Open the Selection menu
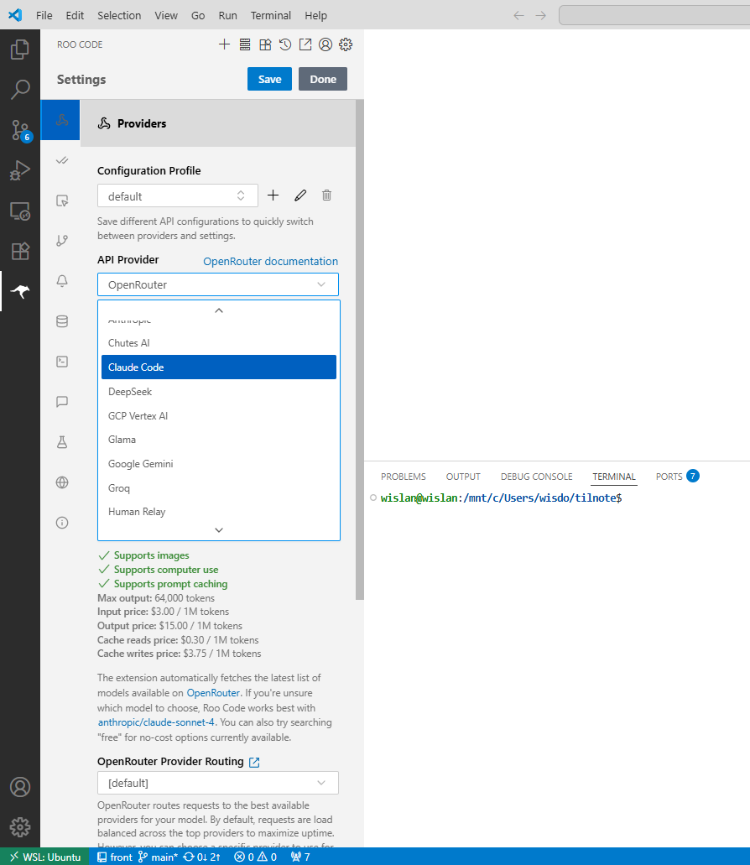 tap(119, 15)
